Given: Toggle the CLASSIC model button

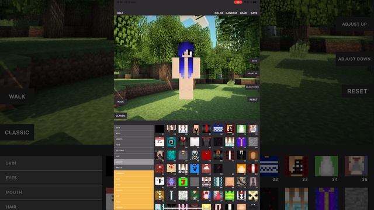Looking at the screenshot, I should (120, 116).
